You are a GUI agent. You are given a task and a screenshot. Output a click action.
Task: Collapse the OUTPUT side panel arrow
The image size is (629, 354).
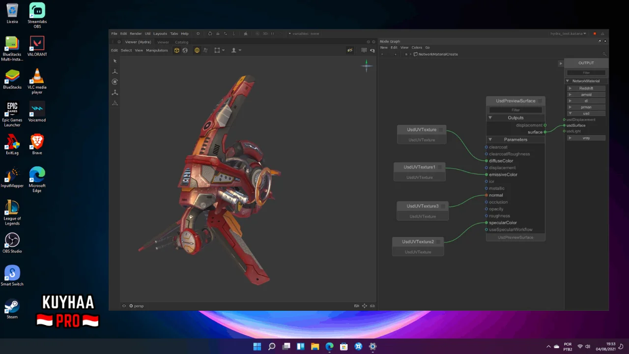pyautogui.click(x=561, y=63)
